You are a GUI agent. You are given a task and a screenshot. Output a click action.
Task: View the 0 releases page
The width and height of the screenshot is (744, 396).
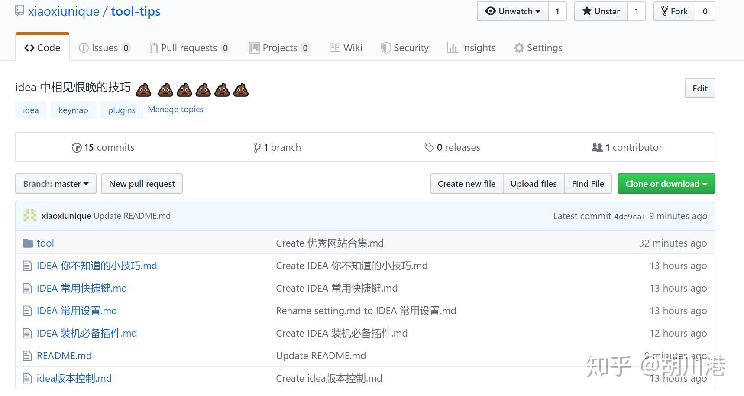[x=452, y=147]
